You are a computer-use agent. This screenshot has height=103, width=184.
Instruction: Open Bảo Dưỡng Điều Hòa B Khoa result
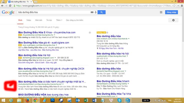point(47,32)
